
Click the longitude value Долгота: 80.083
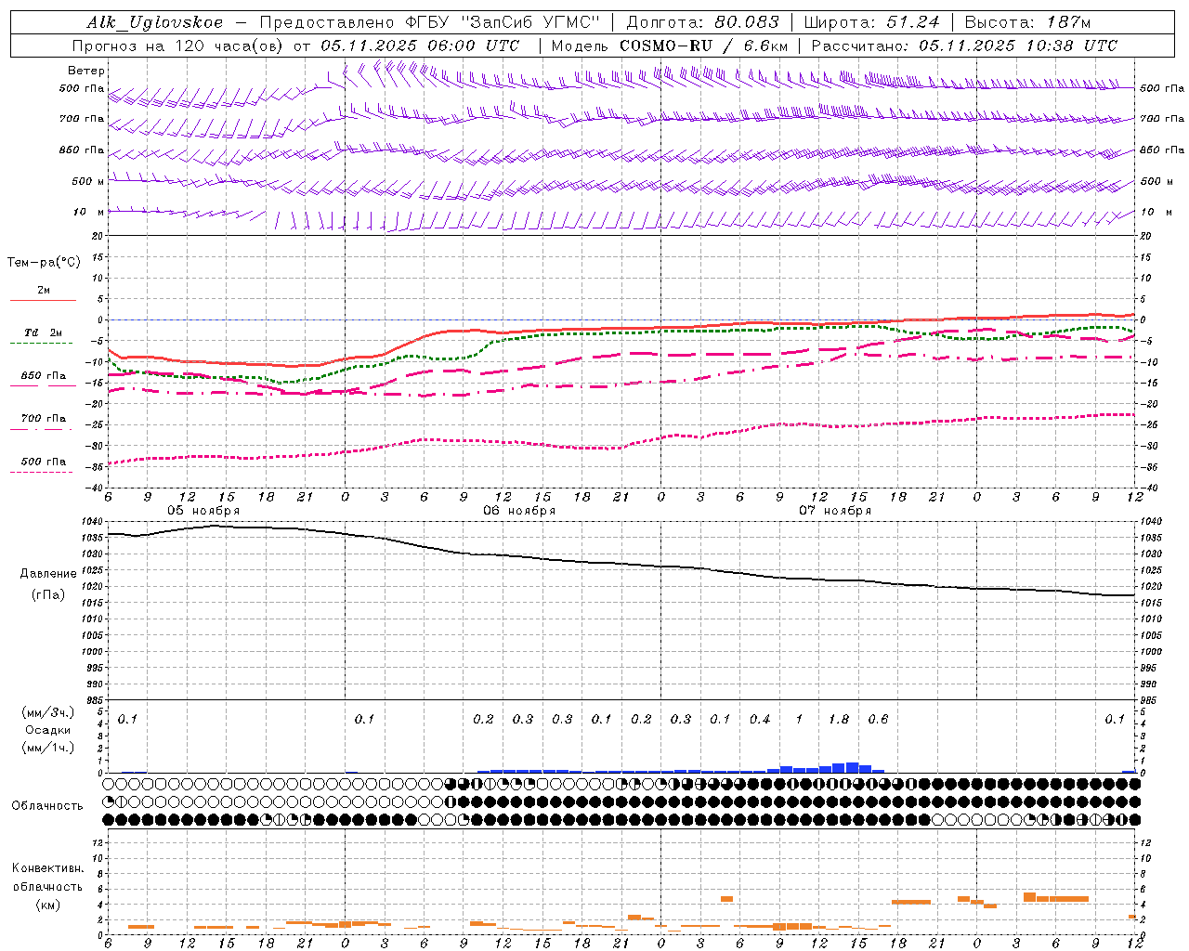click(x=703, y=23)
